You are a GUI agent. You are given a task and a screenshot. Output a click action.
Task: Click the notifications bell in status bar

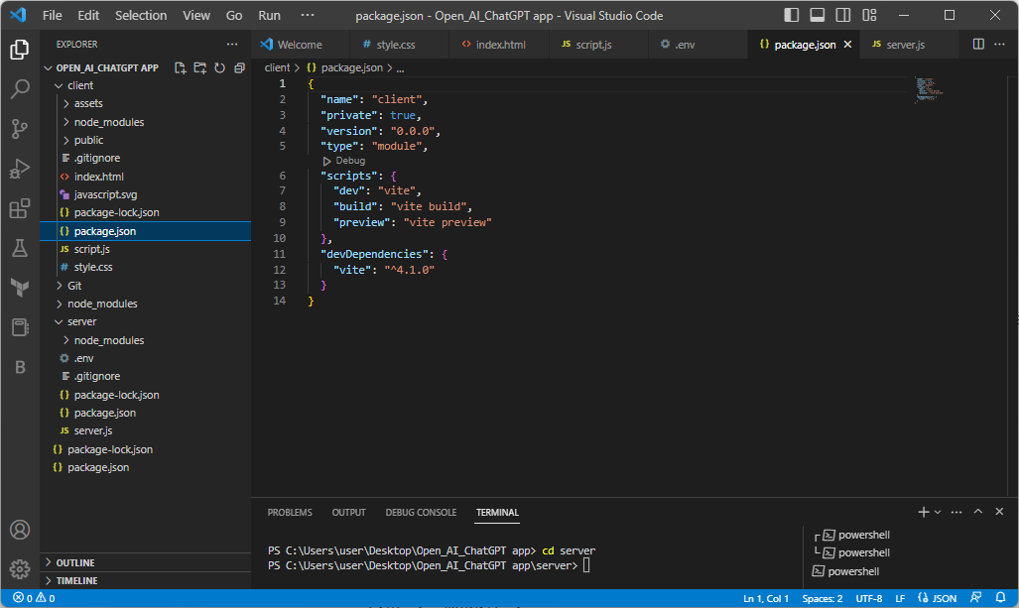pos(1000,598)
